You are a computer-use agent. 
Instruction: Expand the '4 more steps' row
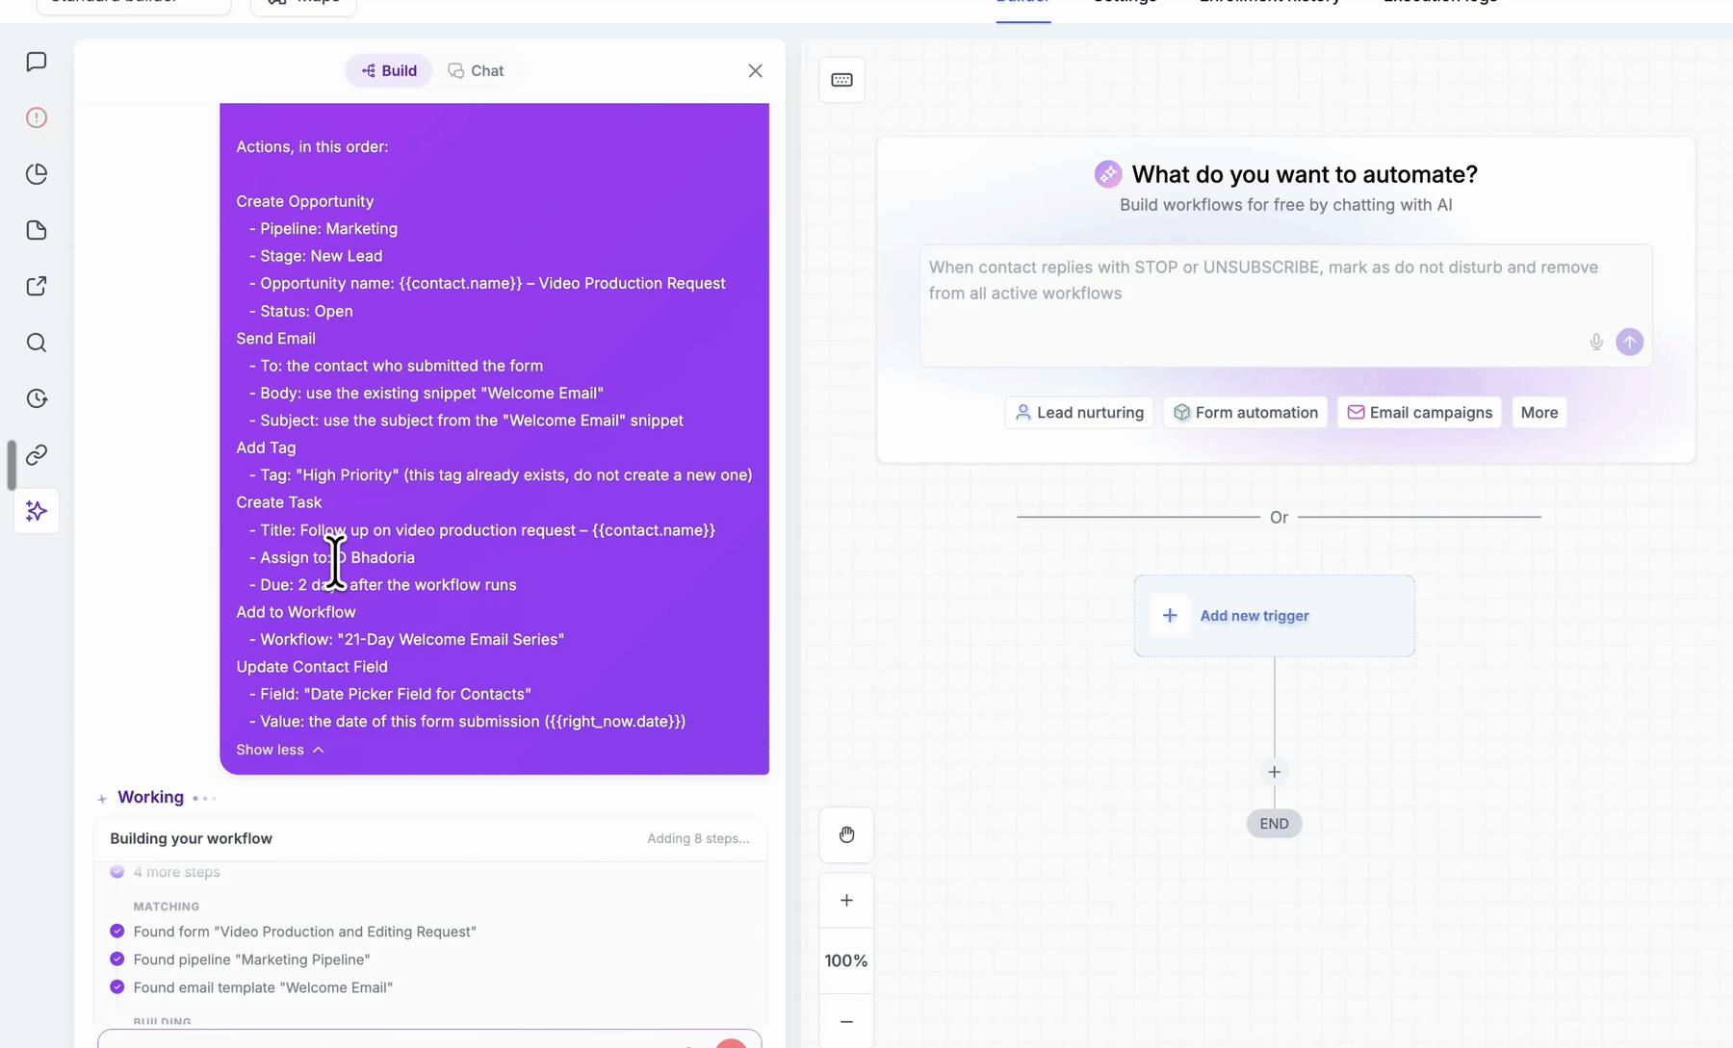pyautogui.click(x=176, y=872)
